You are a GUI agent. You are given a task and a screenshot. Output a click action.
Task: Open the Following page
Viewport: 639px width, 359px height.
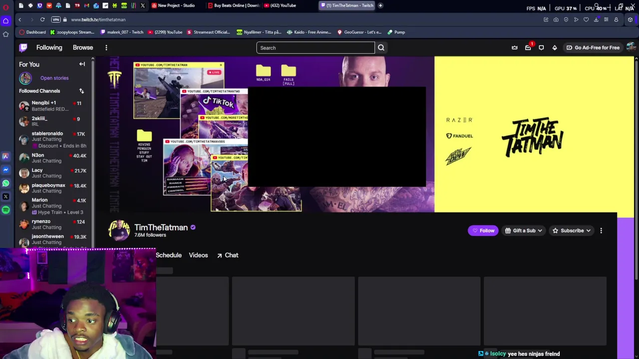(x=49, y=47)
